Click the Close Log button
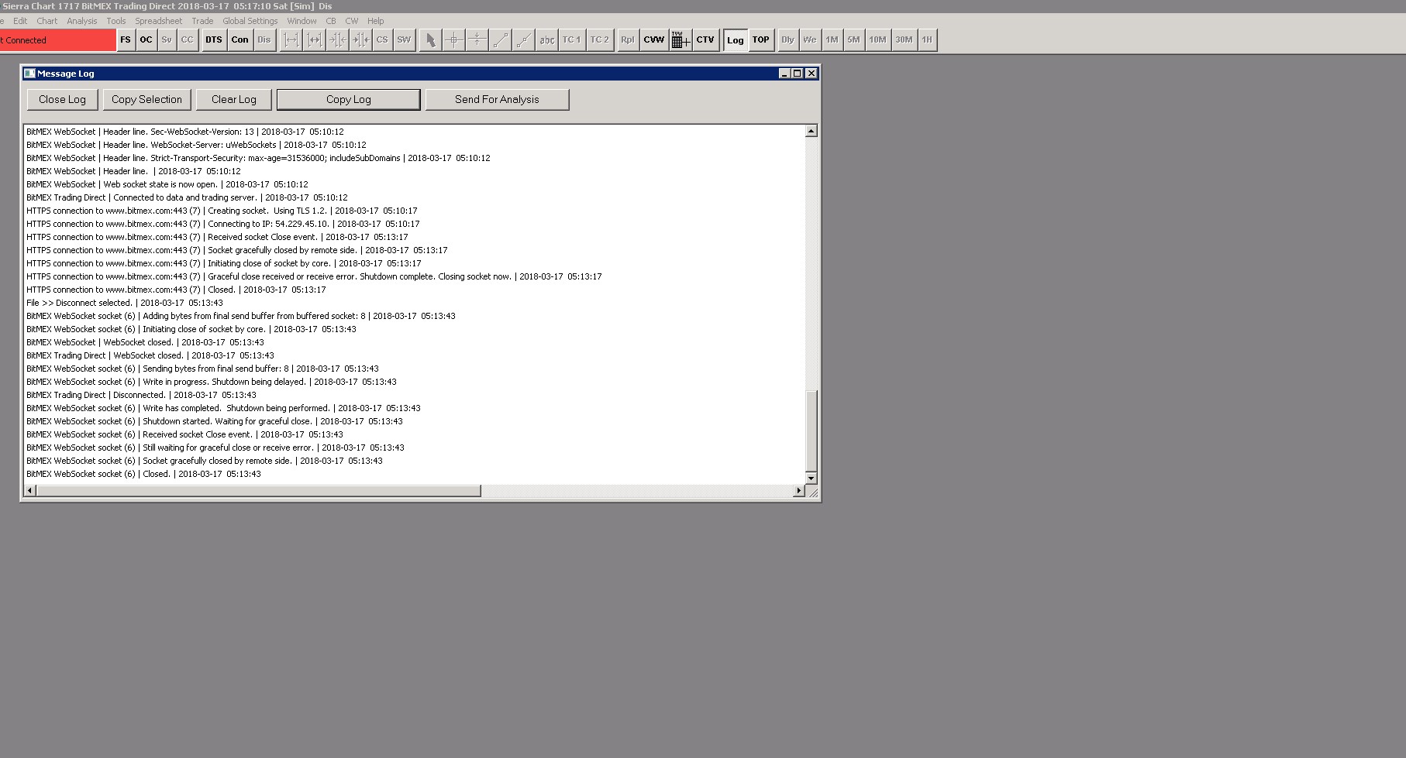 (63, 100)
